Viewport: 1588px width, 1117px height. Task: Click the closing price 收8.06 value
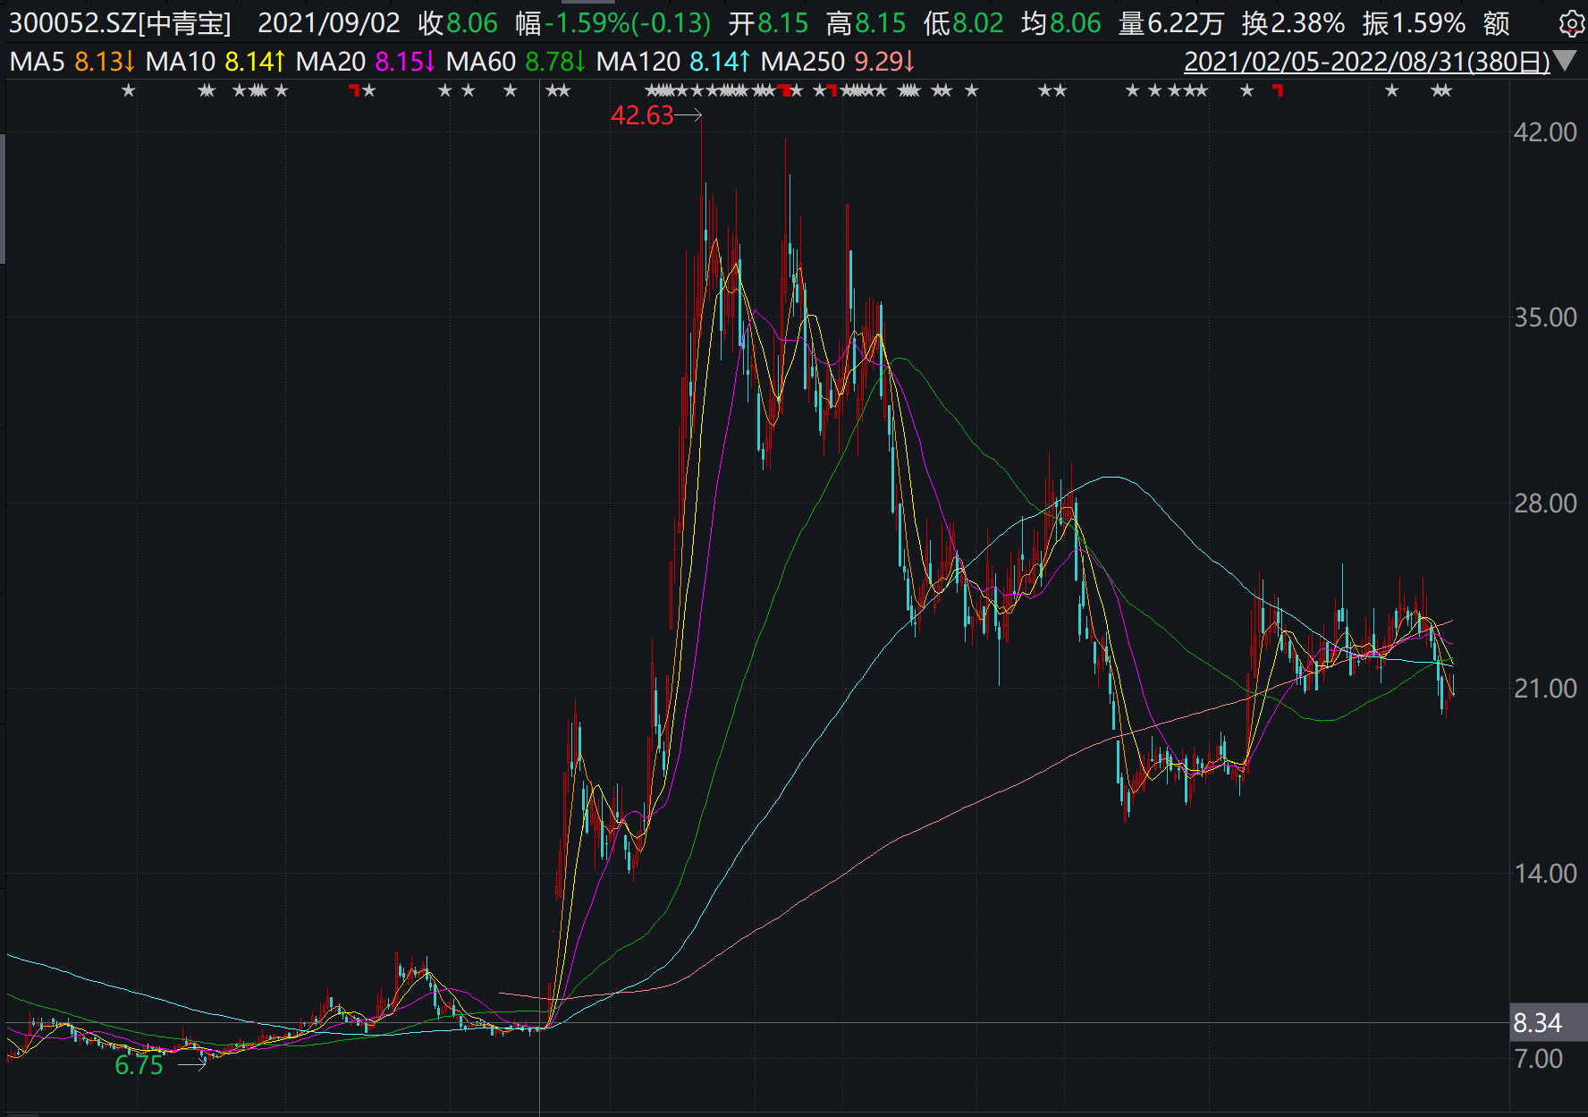point(458,23)
